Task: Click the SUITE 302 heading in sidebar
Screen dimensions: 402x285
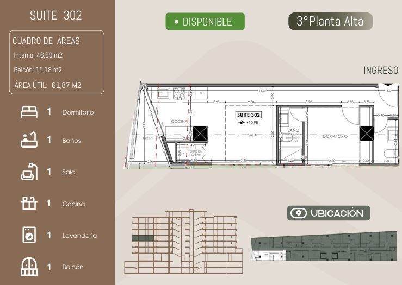Action: point(56,15)
